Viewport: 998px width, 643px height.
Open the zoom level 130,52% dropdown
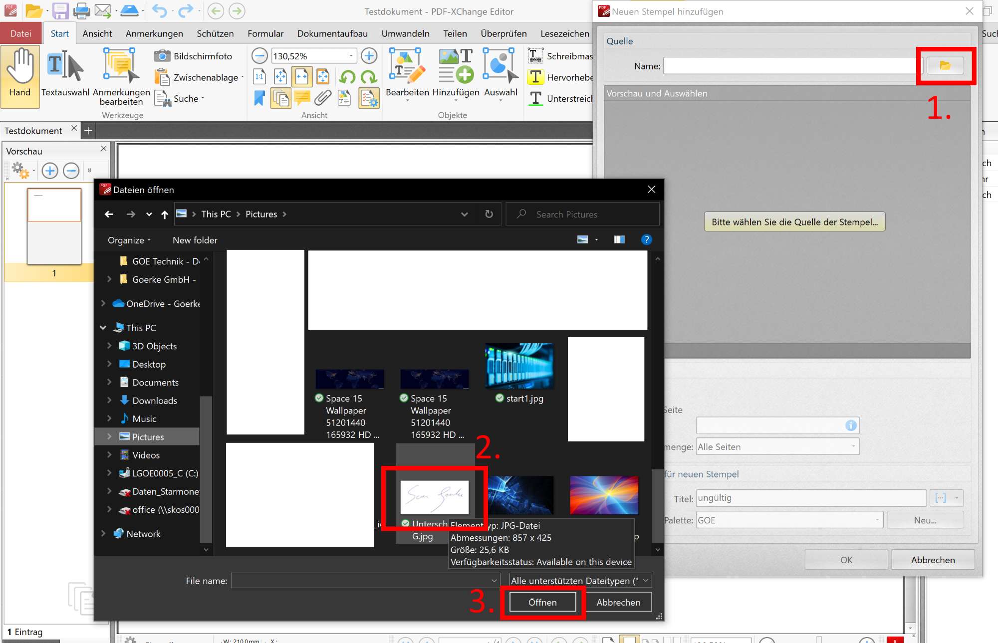[351, 56]
